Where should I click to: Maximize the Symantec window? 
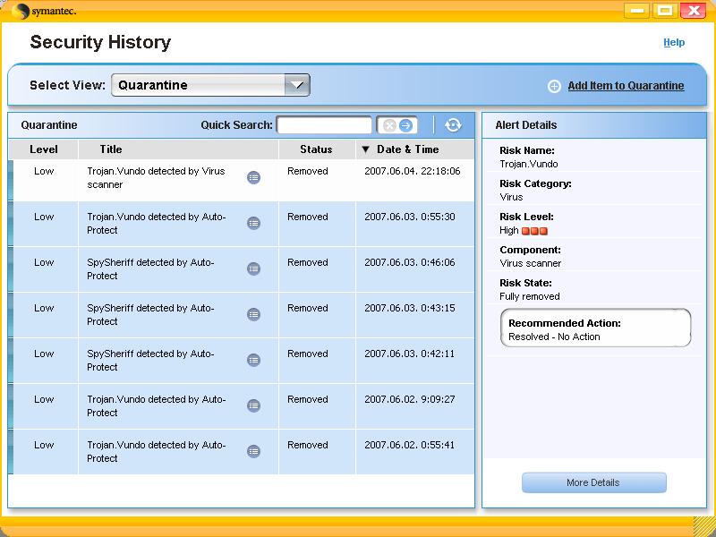(665, 11)
